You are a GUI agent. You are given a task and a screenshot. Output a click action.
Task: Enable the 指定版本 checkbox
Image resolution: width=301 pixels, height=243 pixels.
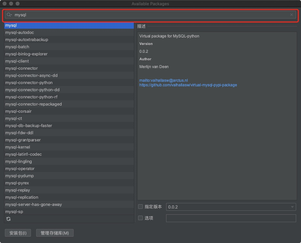(x=140, y=207)
